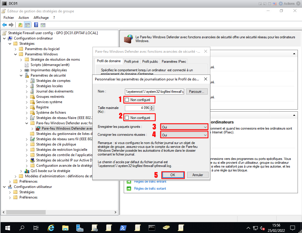Toggle the Non configuré checkbox under Taille maximale
The width and height of the screenshot is (302, 233).
[x=127, y=118]
